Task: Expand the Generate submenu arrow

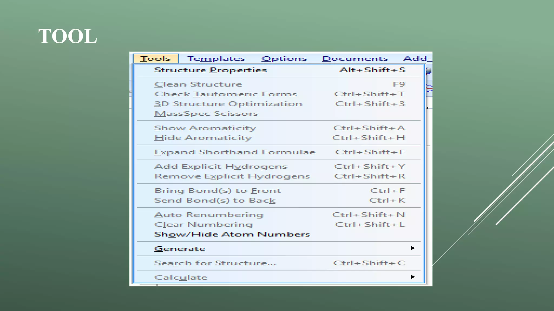Action: tap(413, 248)
